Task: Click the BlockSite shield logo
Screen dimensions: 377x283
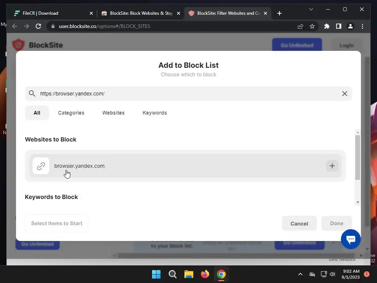Action: [x=18, y=45]
